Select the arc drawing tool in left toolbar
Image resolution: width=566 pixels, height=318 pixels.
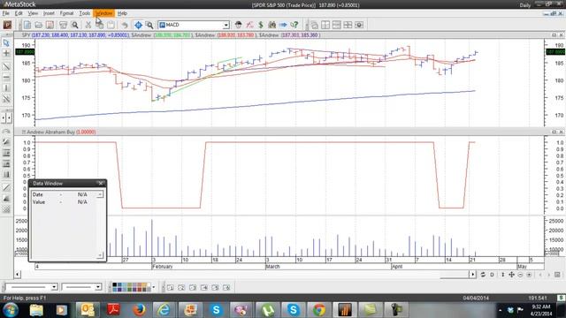pos(6,132)
